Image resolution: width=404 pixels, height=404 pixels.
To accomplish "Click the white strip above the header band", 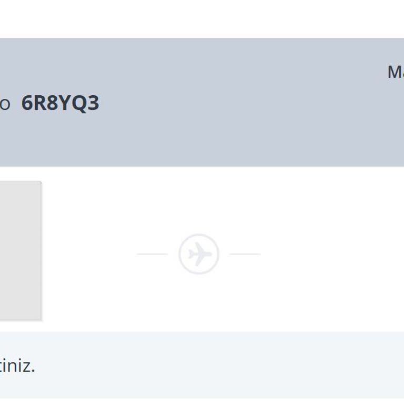I will [202, 18].
